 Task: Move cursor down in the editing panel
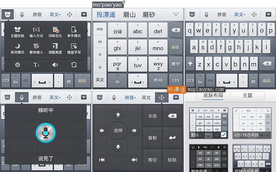118,147
